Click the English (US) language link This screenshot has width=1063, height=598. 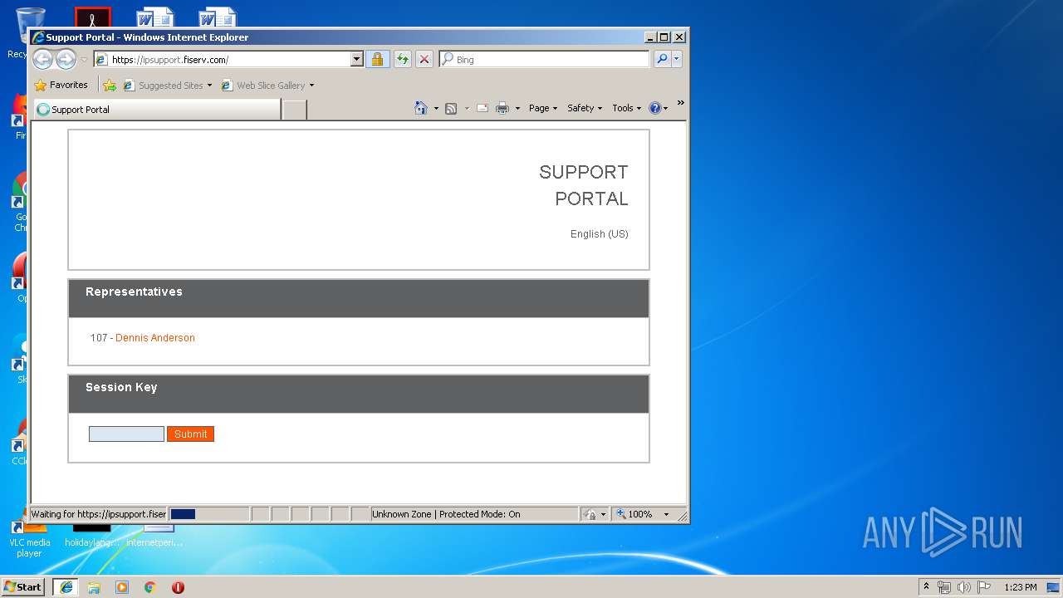pyautogui.click(x=600, y=234)
